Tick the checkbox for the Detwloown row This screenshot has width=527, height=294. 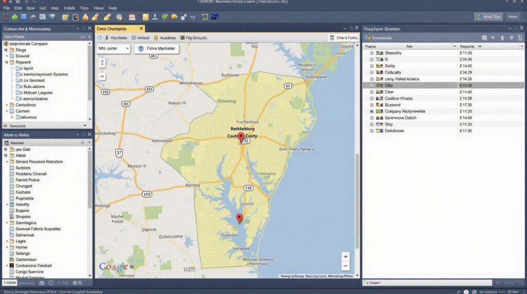click(372, 131)
